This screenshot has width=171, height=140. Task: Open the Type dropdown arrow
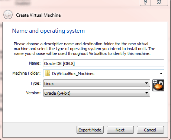pos(146,83)
